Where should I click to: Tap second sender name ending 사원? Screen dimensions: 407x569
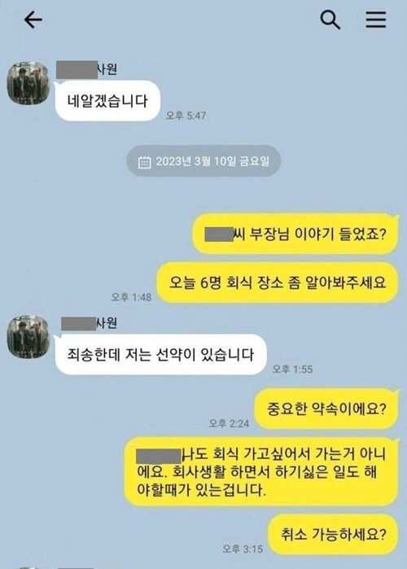click(x=89, y=323)
